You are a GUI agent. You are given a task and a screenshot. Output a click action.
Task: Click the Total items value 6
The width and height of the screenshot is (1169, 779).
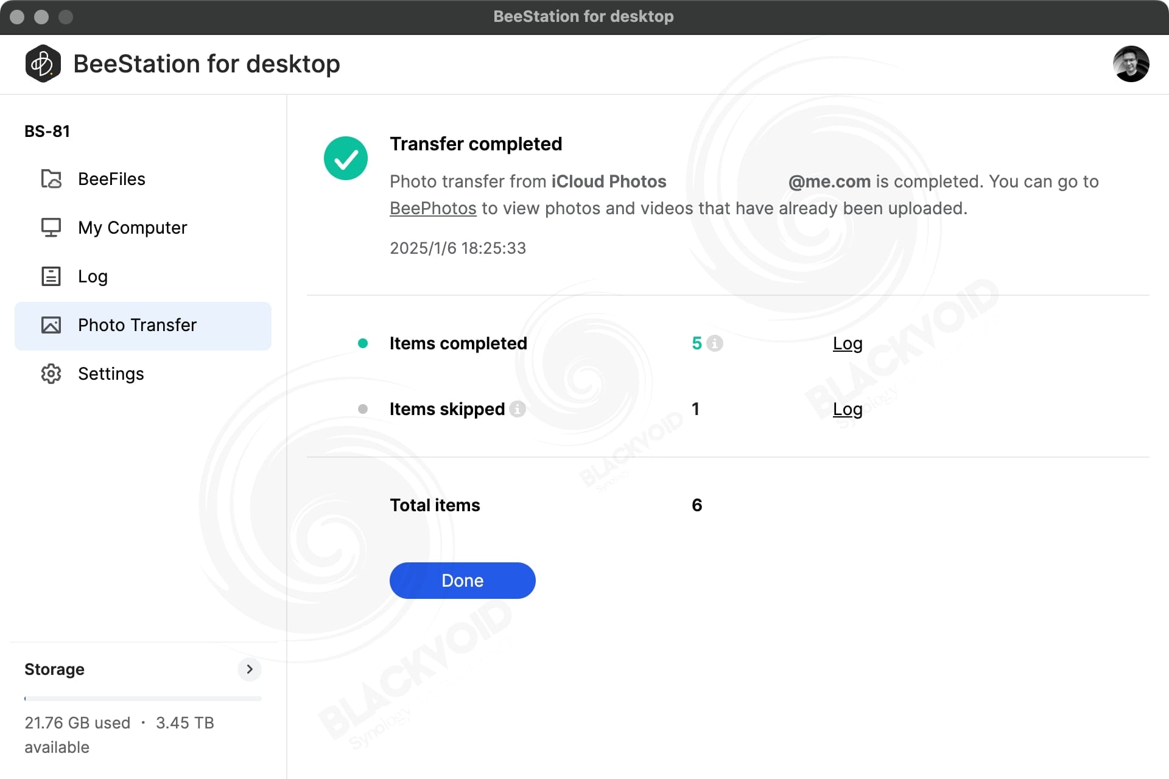[697, 505]
